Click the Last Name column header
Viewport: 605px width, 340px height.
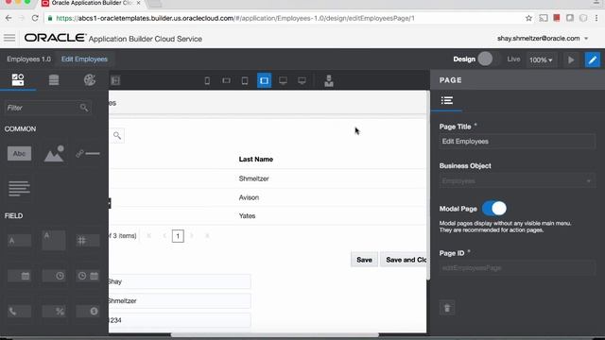(x=256, y=160)
